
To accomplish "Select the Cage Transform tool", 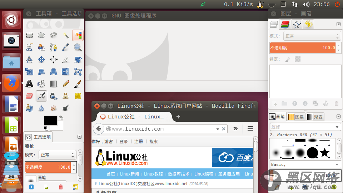I will pos(78,71).
